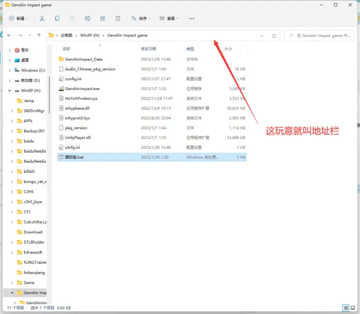This screenshot has width=360, height=314.
Task: Click the Share icon in toolbar
Action: coord(103,19)
